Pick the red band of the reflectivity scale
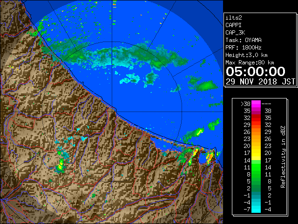 256,118
